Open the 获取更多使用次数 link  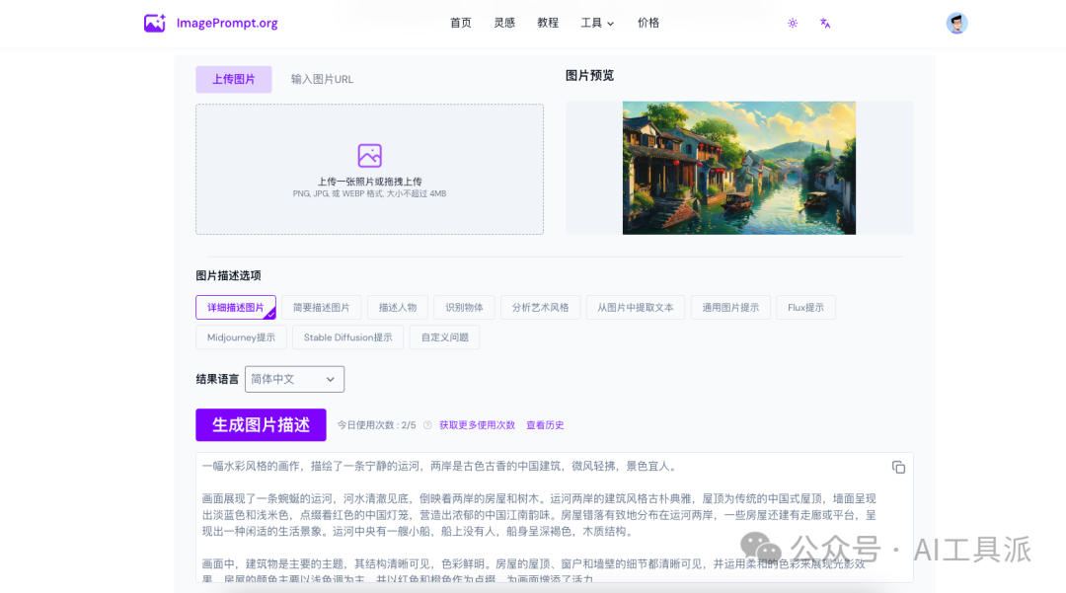(478, 425)
